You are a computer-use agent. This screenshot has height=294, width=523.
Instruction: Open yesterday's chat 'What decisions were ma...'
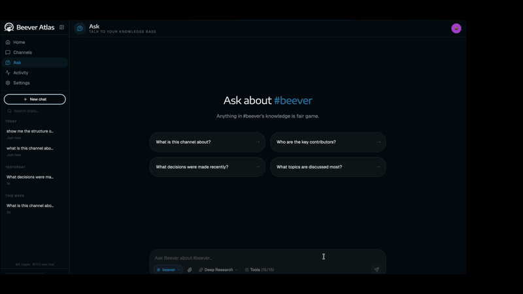[x=35, y=180]
